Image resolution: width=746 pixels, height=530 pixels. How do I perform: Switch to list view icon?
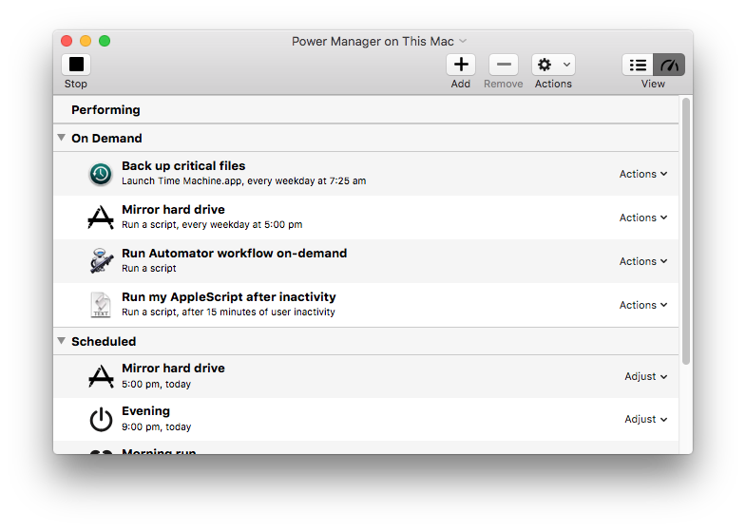click(638, 65)
